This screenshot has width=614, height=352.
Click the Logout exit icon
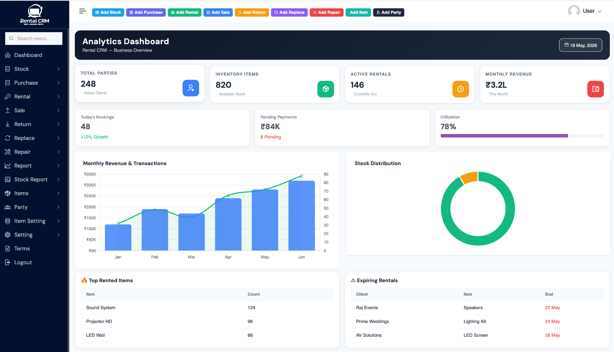tap(8, 262)
